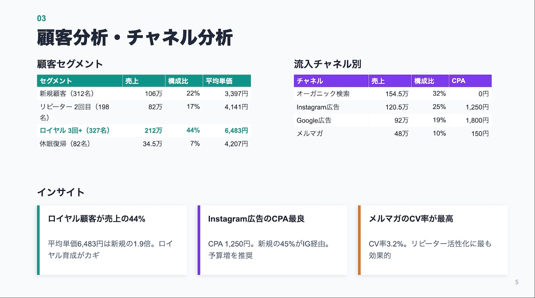Screen dimensions: 535x298
Task: Click the 212万 sales value
Action: click(153, 130)
